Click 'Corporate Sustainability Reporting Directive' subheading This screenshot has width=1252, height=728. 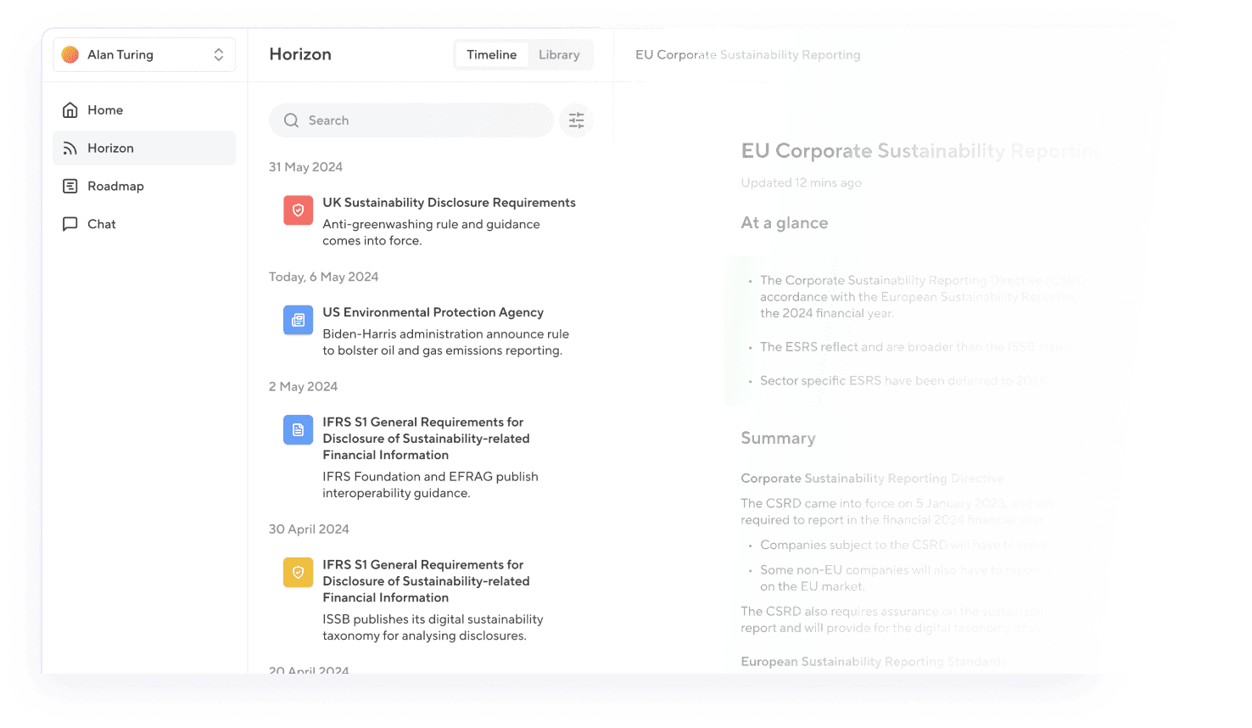click(872, 479)
